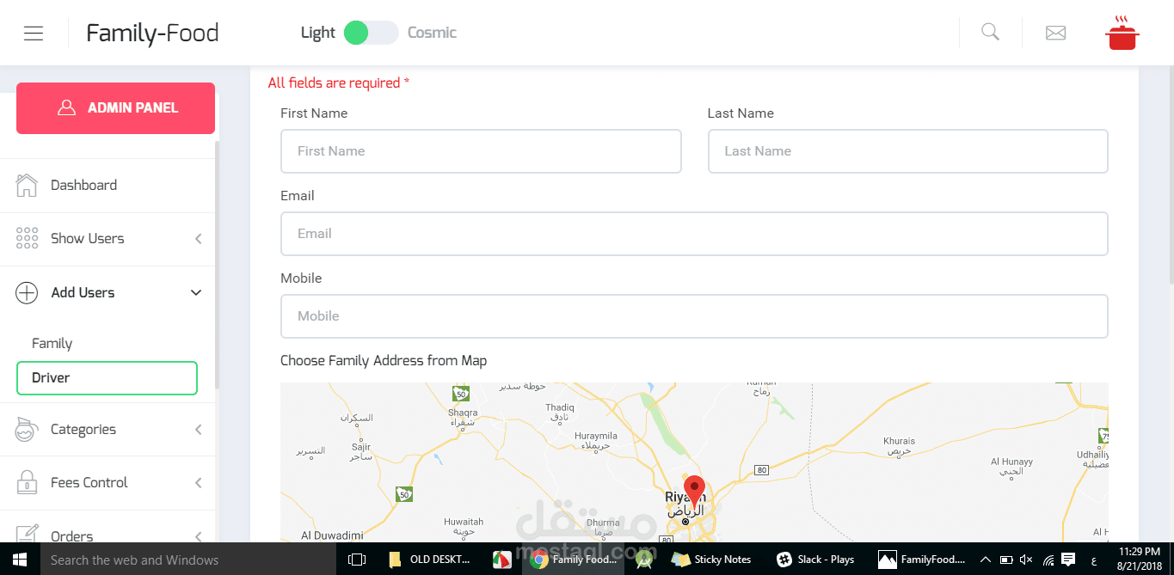Select Driver under Add Users
The height and width of the screenshot is (575, 1174).
tap(108, 378)
